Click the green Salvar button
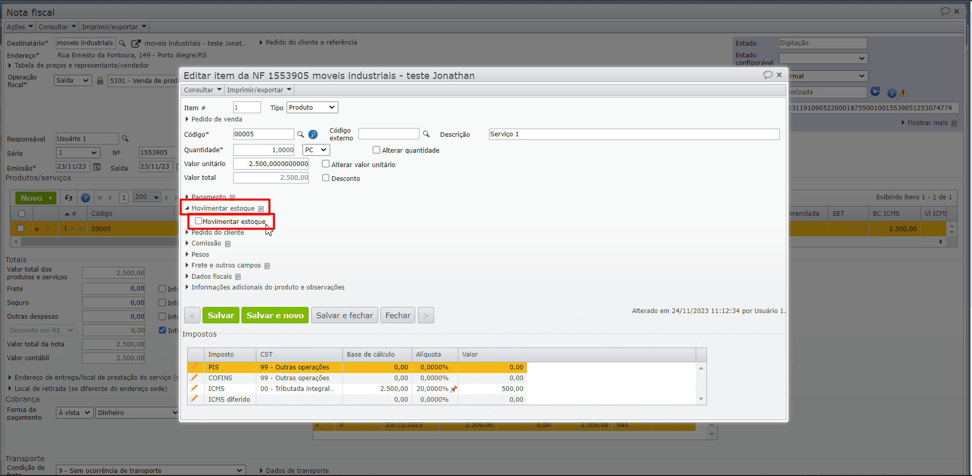This screenshot has width=972, height=476. pos(221,315)
